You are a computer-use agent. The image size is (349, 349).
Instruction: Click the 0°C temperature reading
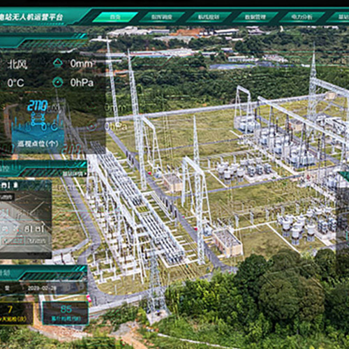click(15, 83)
